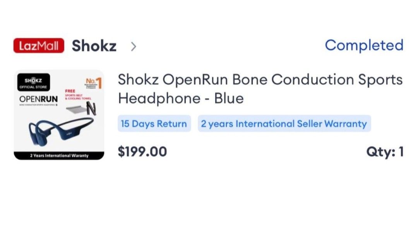Open the product thumbnail image
Screen dimensions: 418x237
[59, 114]
